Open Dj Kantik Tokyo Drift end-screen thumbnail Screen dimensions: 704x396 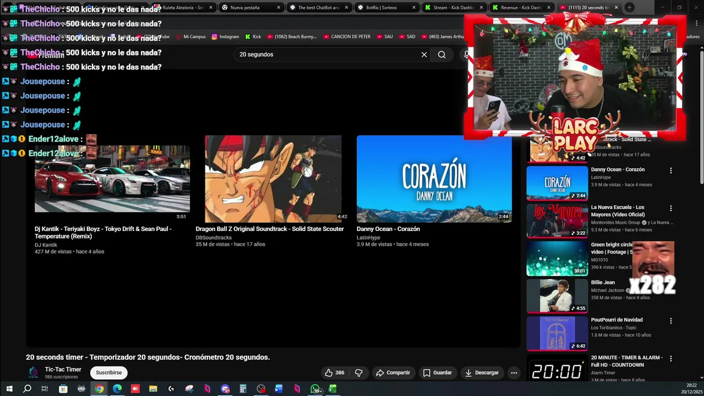point(112,179)
